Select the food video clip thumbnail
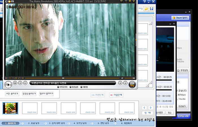 [x=10, y=108]
